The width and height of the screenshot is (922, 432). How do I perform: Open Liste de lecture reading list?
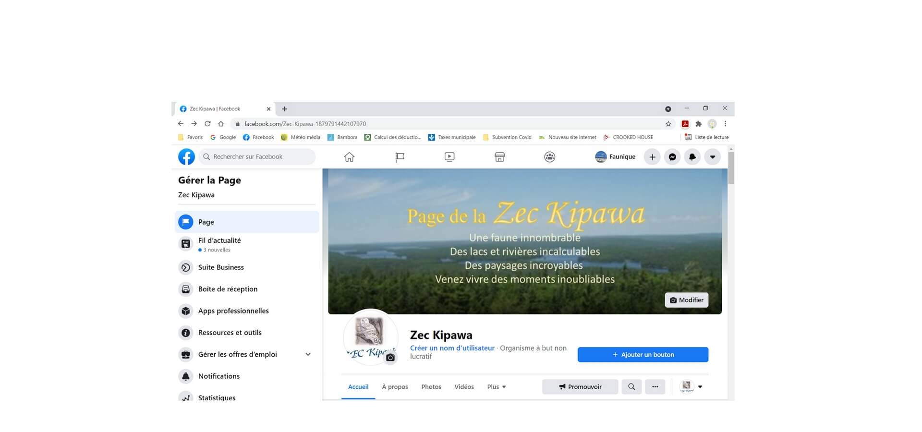[x=707, y=137]
